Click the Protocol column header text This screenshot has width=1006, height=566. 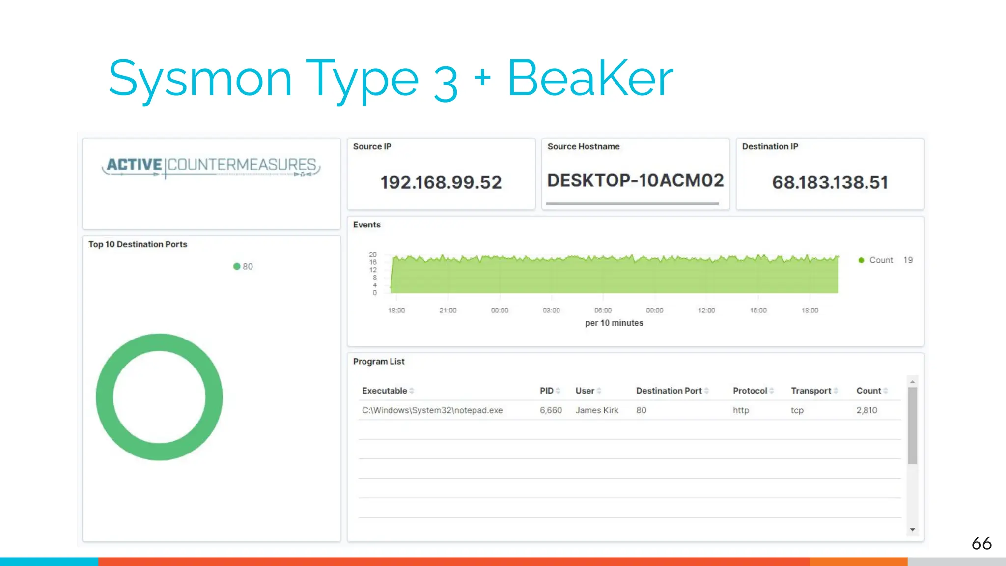pyautogui.click(x=750, y=391)
